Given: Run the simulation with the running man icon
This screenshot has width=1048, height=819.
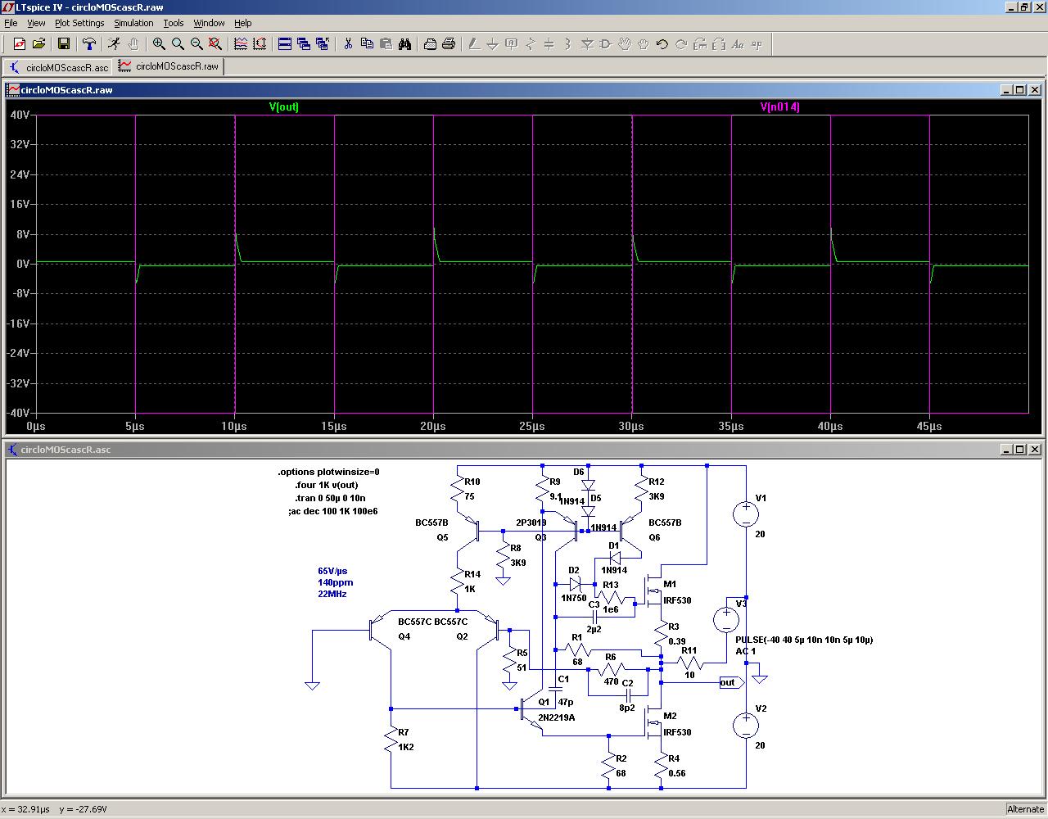Looking at the screenshot, I should coord(114,44).
